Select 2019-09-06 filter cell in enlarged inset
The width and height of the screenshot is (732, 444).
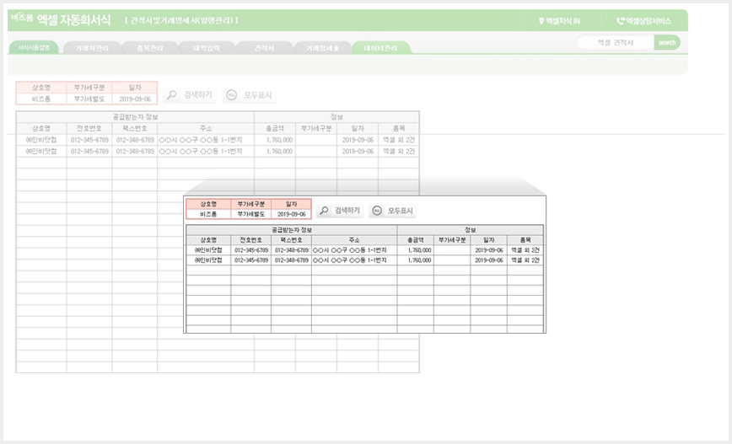pos(291,214)
